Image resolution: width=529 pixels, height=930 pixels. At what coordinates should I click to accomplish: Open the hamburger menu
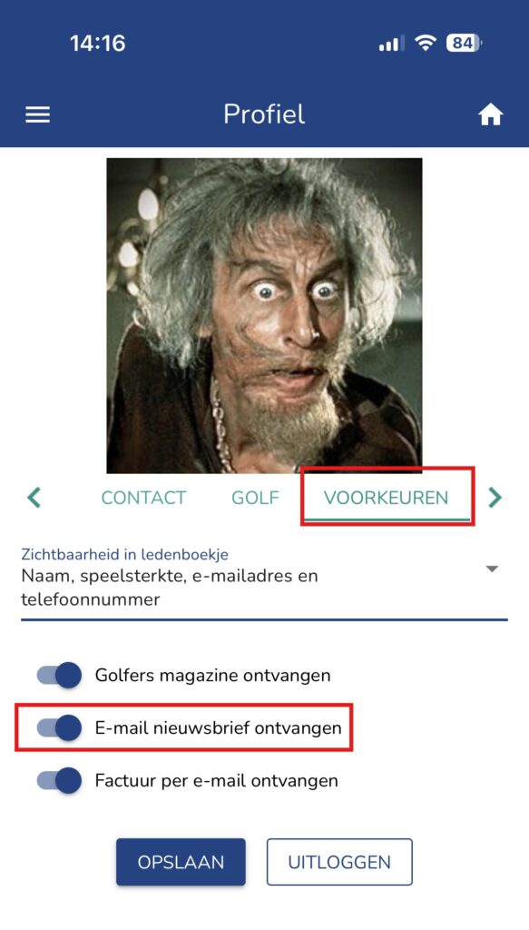coord(37,114)
